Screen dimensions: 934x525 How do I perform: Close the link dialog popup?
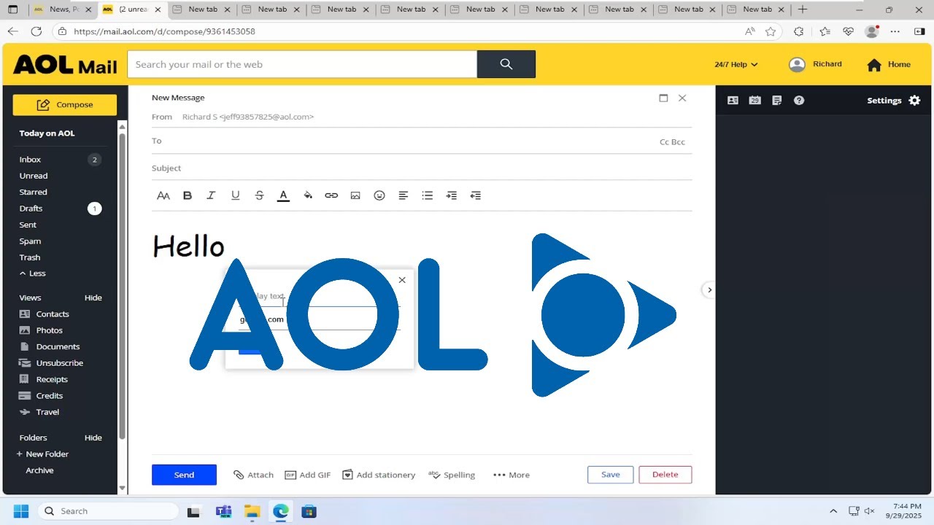click(x=402, y=280)
